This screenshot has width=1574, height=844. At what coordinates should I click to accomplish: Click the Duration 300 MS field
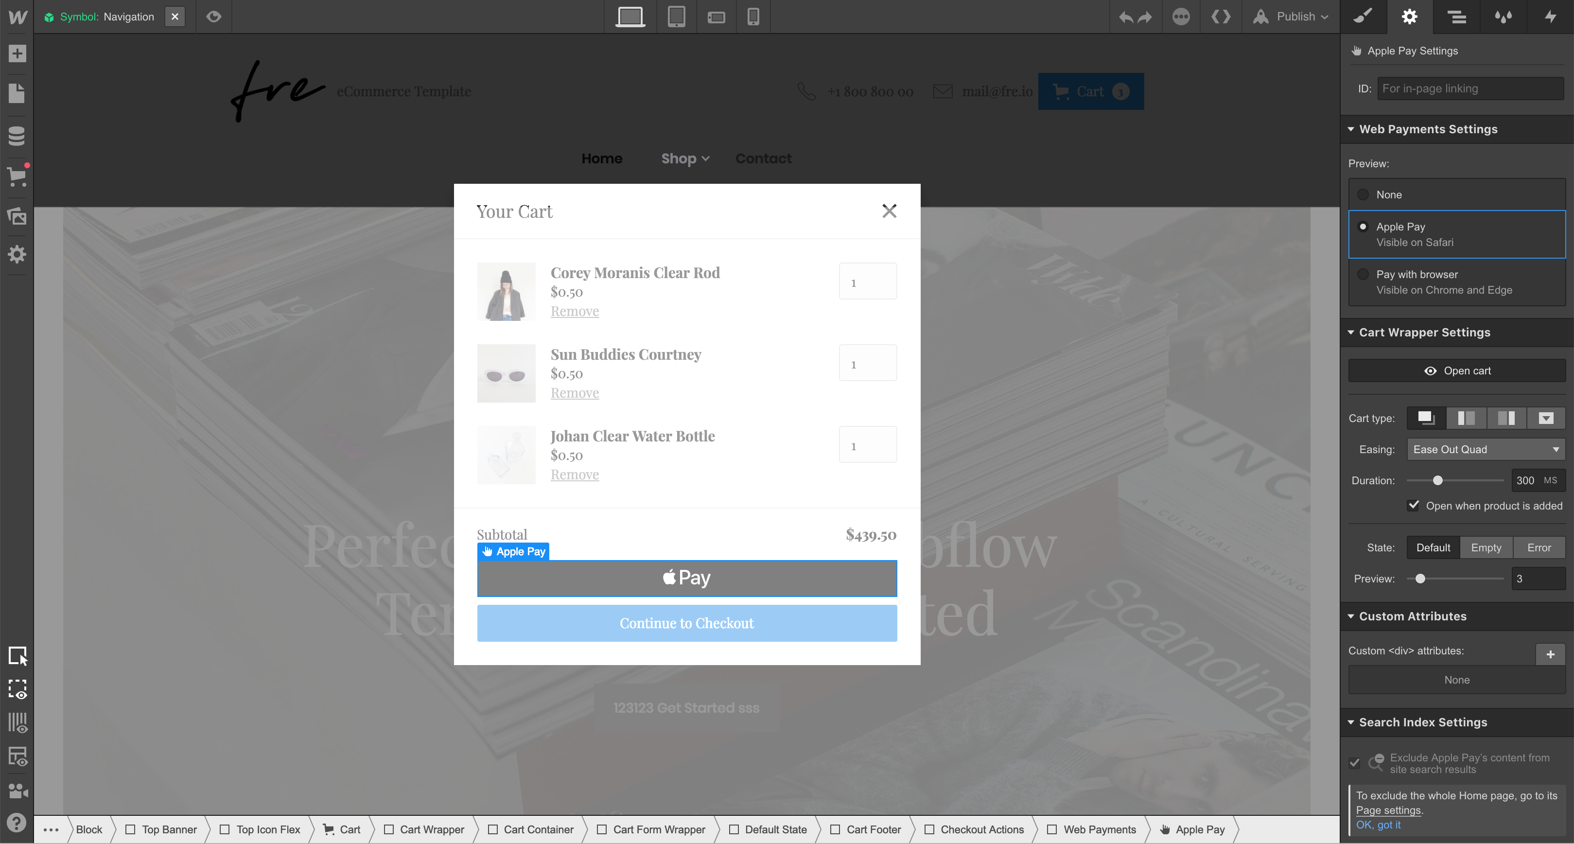pos(1538,480)
